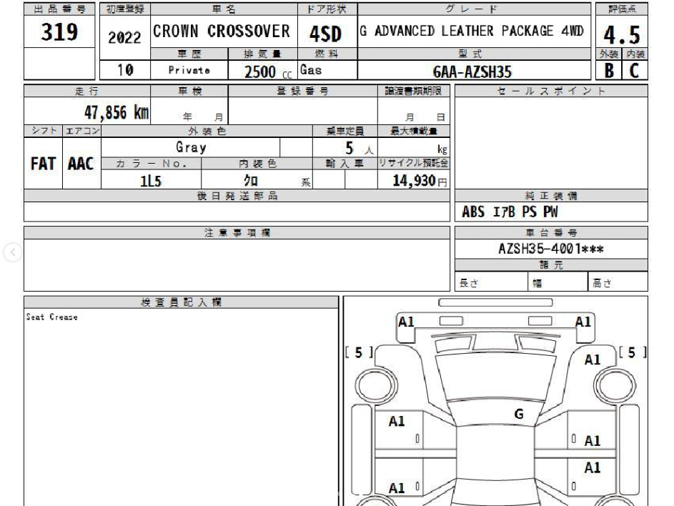Click chassis number AZSH35-4001***
674x506 pixels.
pos(550,249)
